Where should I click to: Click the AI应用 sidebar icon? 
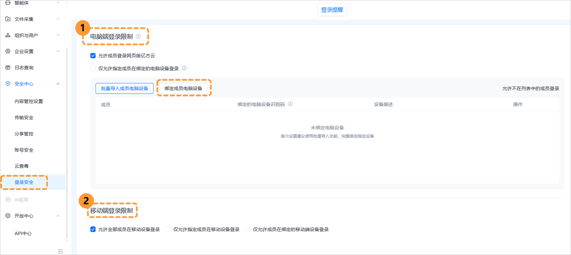8,200
